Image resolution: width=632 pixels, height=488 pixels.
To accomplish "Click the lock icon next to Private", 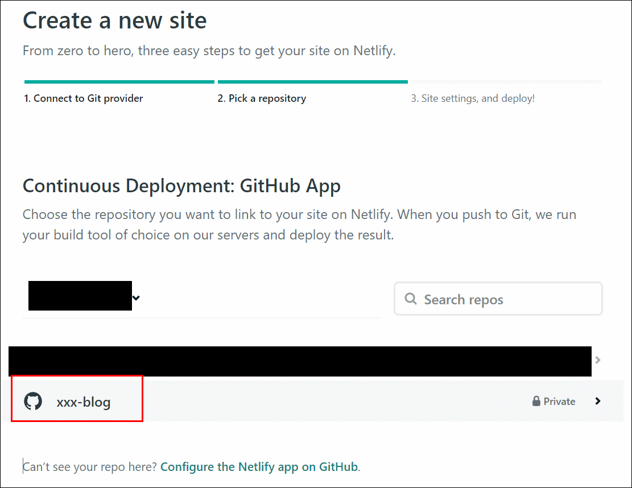I will coord(536,401).
